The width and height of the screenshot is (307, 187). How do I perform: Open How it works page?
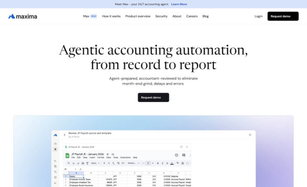coord(111,16)
